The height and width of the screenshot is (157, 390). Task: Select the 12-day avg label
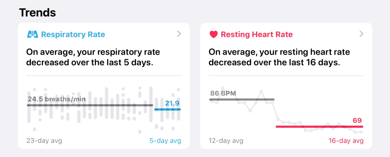coord(226,141)
